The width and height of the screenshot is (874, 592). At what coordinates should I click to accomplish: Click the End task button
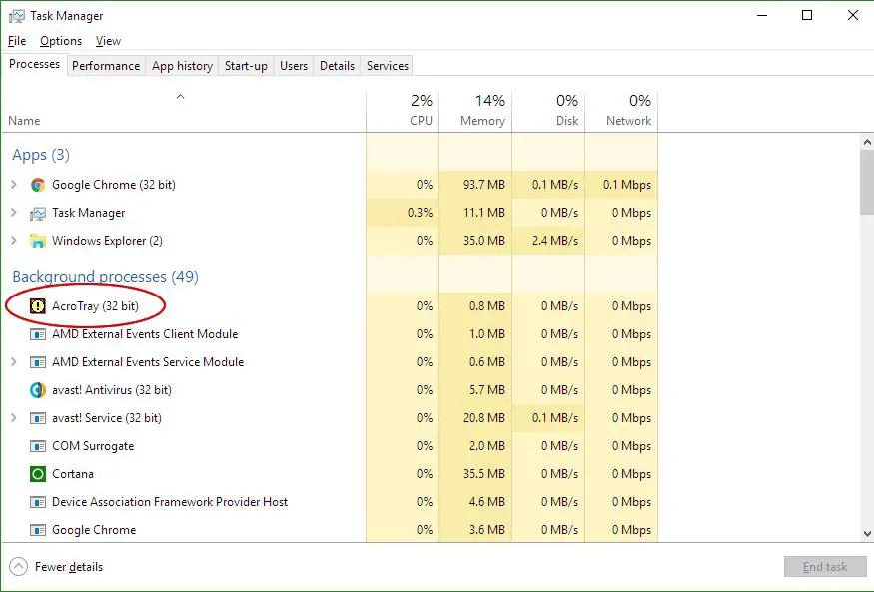tap(824, 567)
